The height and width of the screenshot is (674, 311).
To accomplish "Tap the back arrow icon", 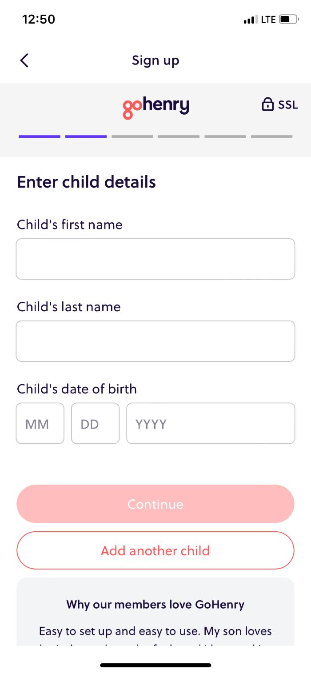I will [24, 60].
